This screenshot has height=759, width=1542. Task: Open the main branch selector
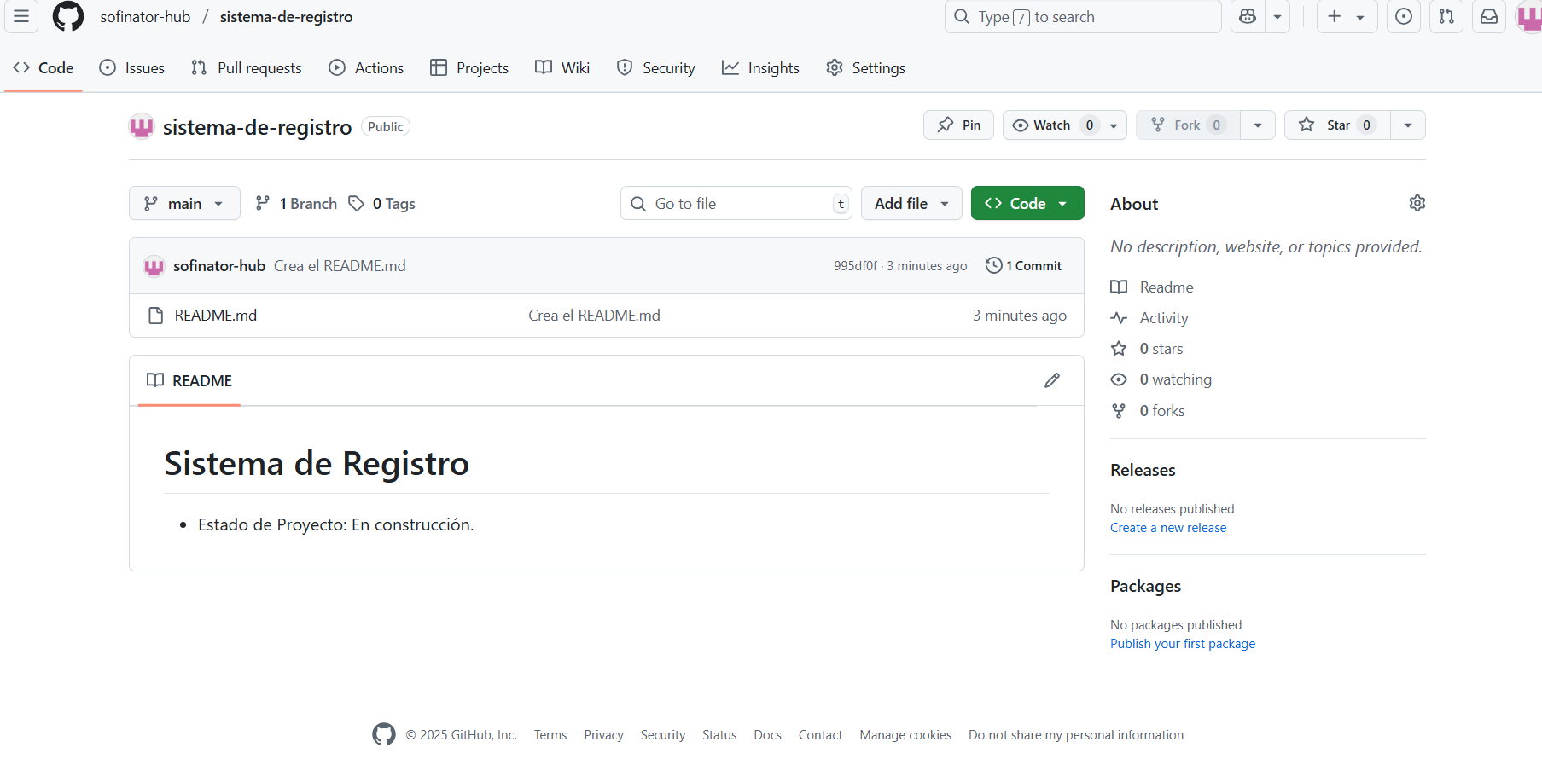coord(184,203)
